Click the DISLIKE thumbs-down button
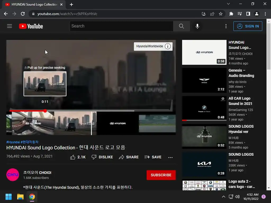The width and height of the screenshot is (271, 203). 102,157
